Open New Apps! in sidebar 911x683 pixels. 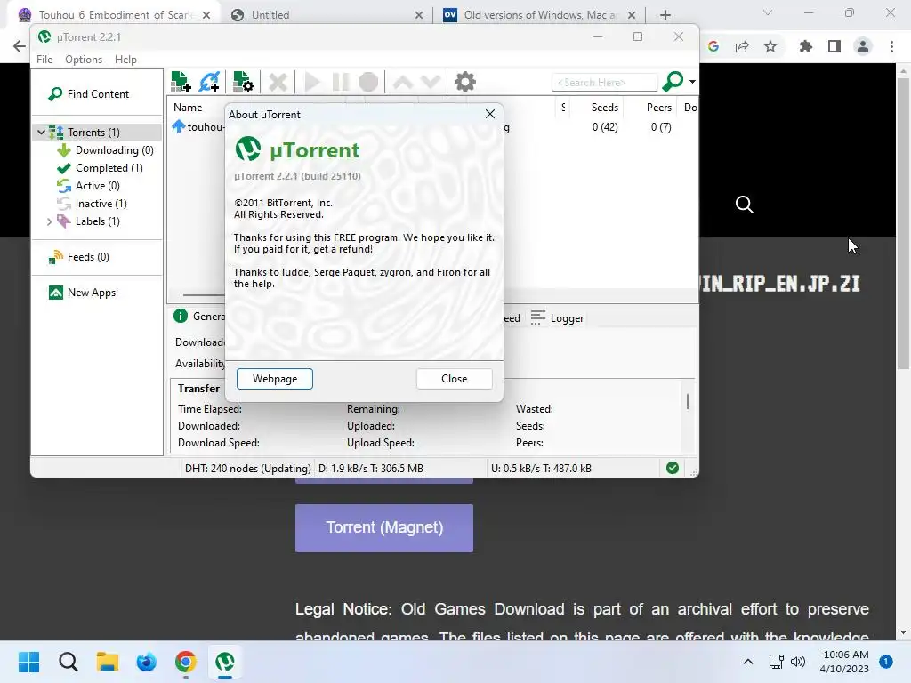click(x=85, y=293)
